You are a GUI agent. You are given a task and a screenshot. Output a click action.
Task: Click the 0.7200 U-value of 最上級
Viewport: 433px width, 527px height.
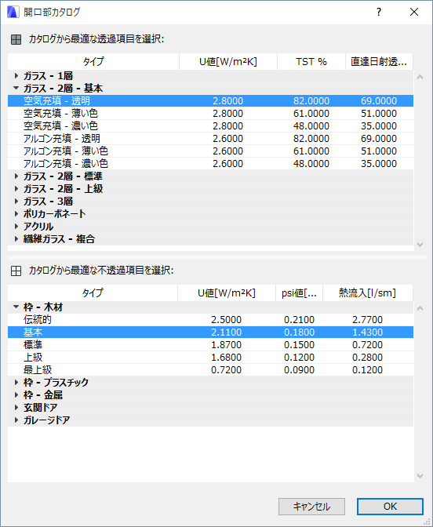pos(226,370)
